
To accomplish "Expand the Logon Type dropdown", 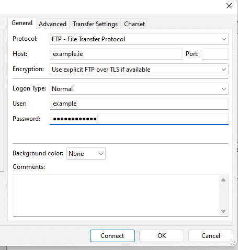I will click(x=139, y=89).
